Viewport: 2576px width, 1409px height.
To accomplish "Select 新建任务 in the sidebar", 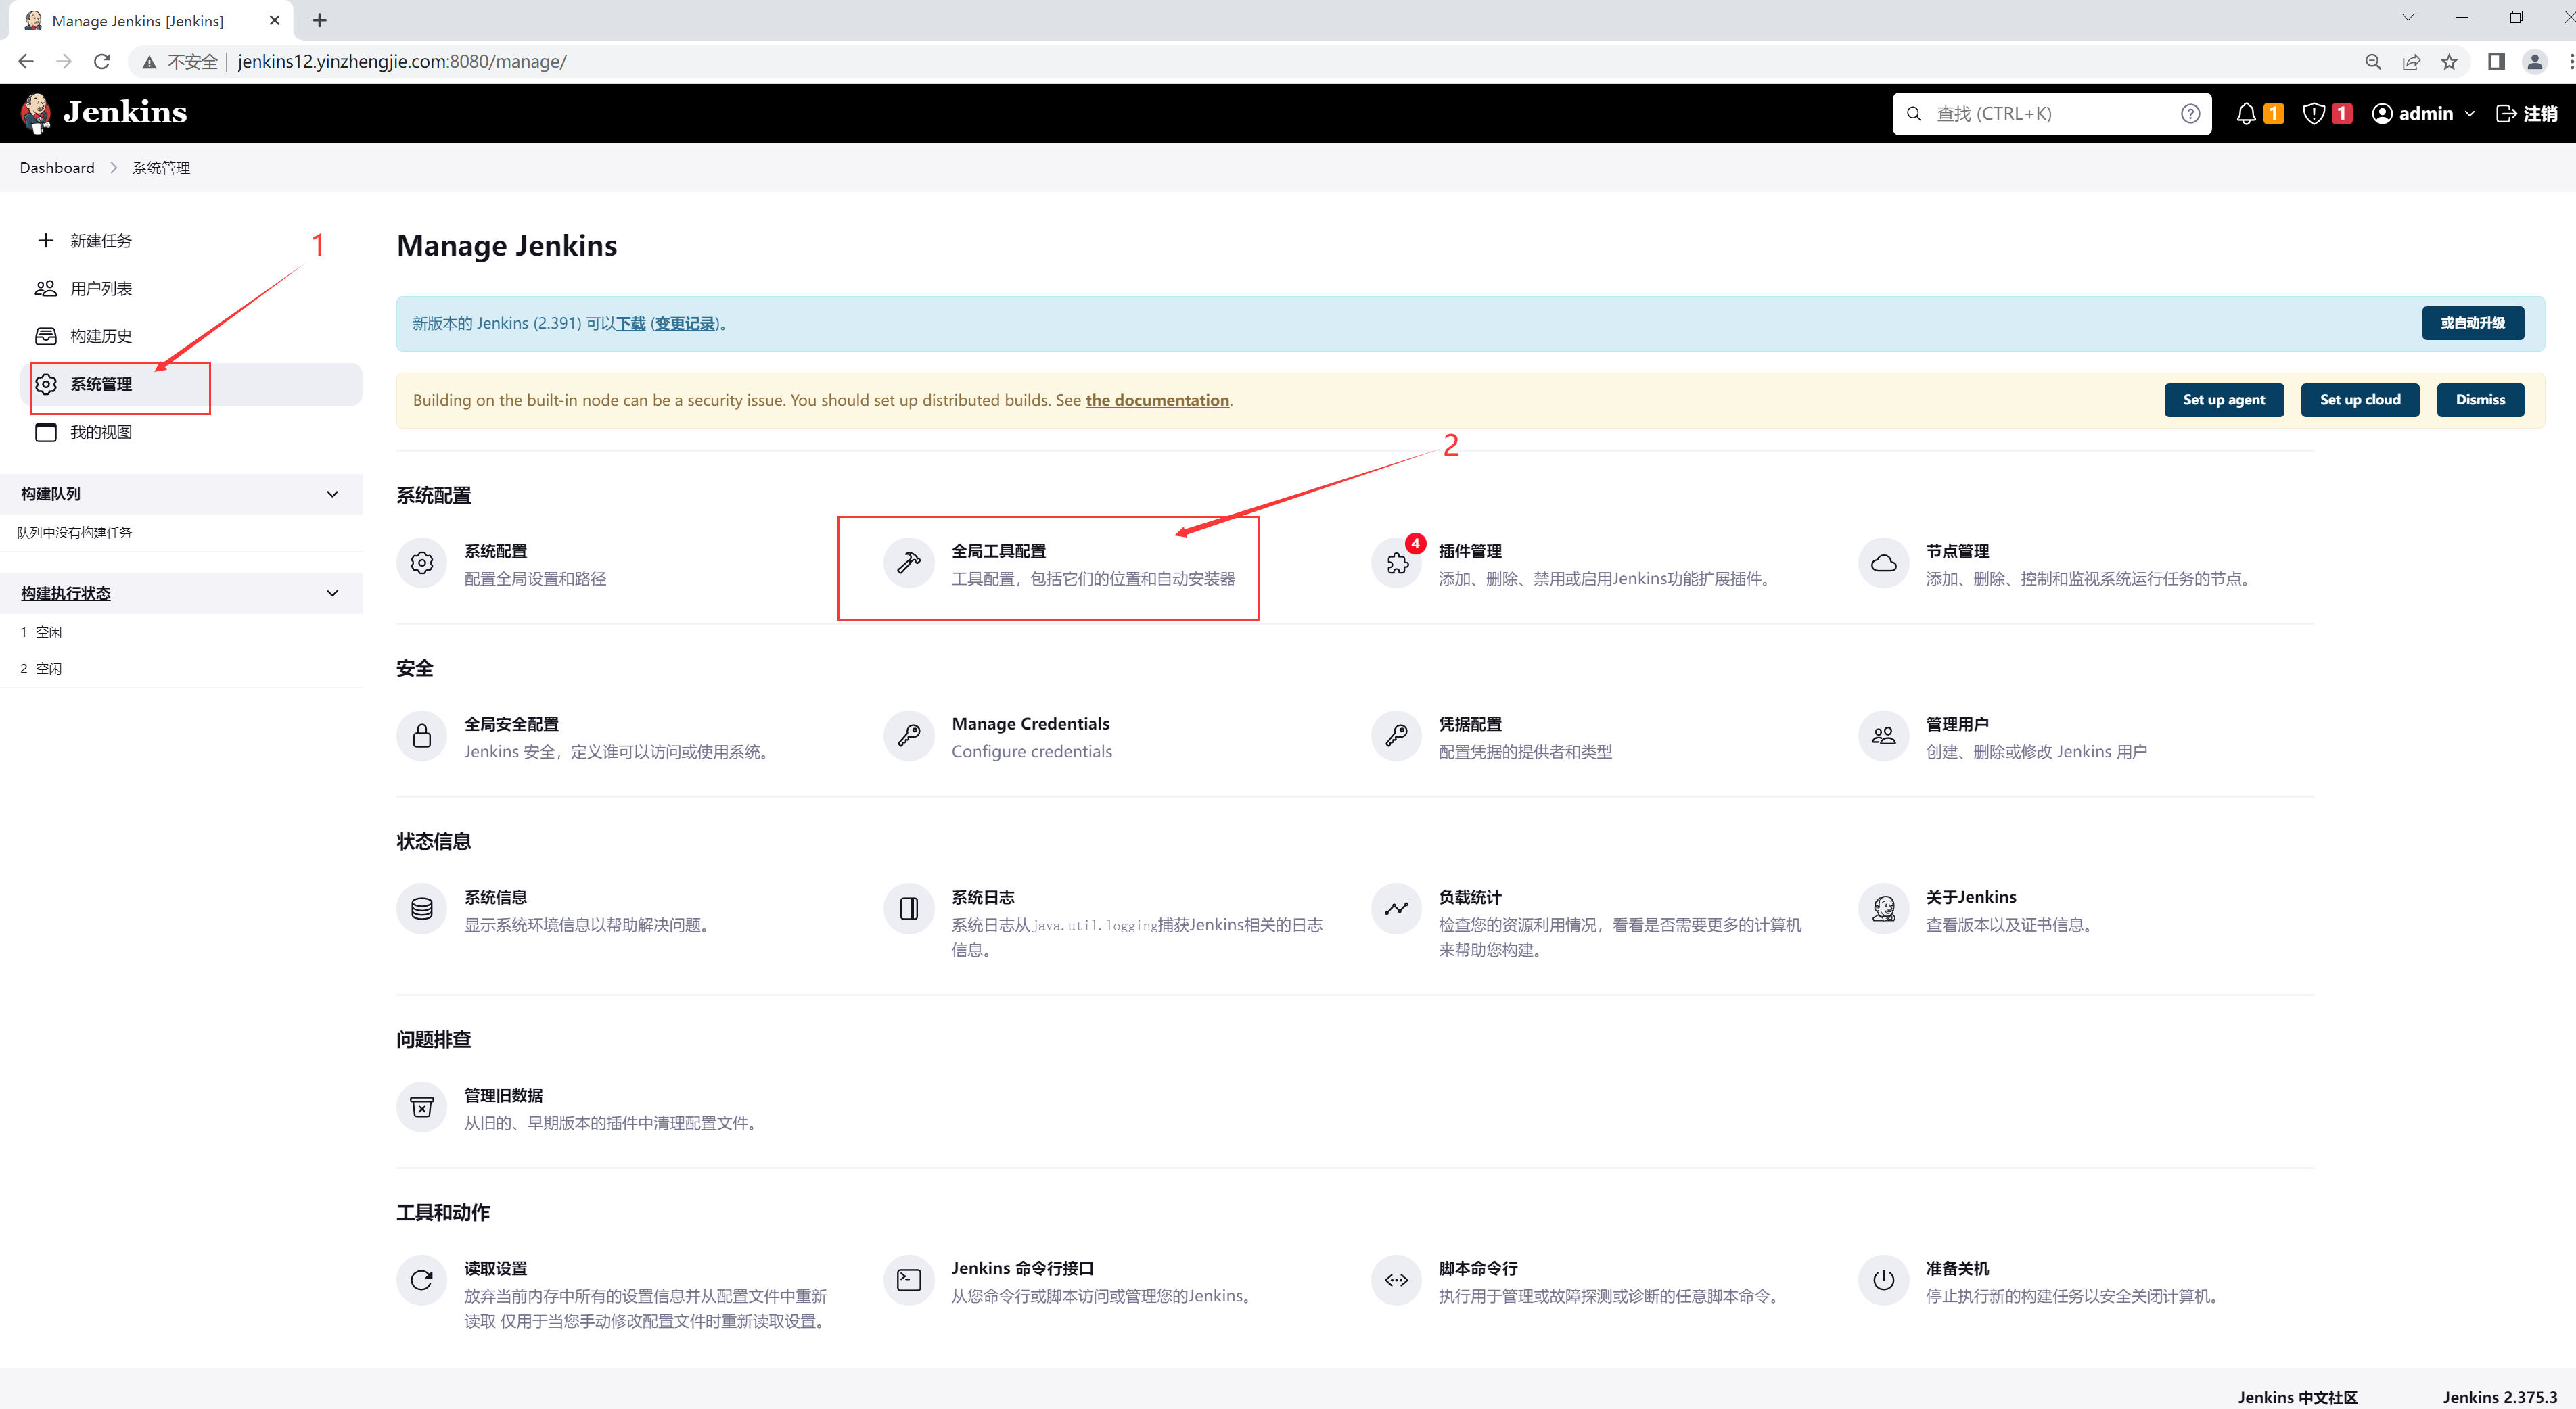I will tap(100, 241).
